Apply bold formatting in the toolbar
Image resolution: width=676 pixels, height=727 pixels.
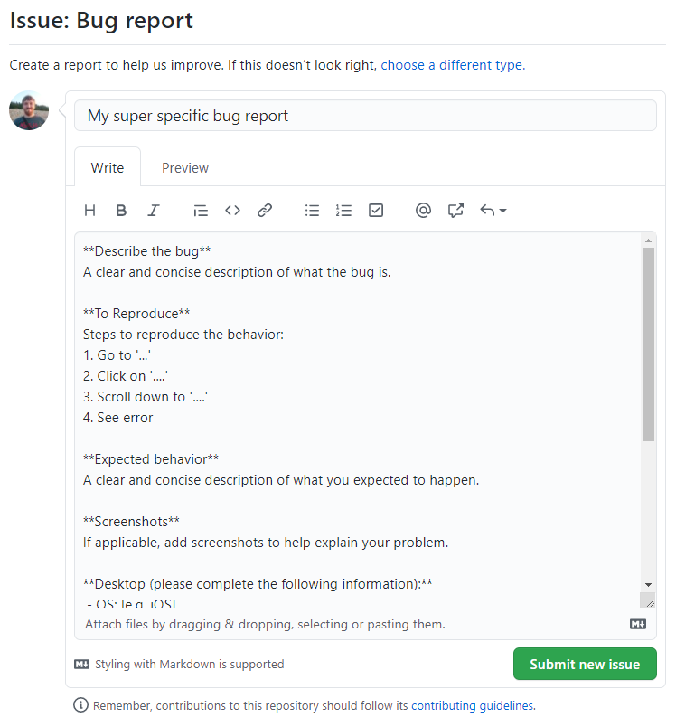121,211
